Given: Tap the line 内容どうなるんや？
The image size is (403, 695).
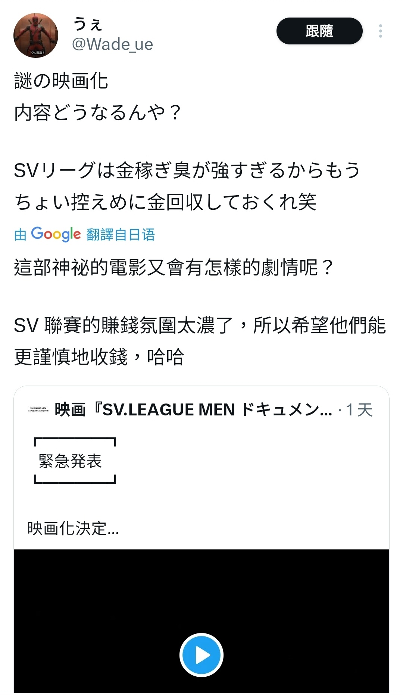Looking at the screenshot, I should (x=98, y=112).
